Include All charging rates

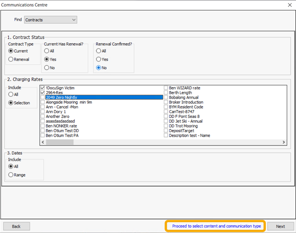point(11,94)
